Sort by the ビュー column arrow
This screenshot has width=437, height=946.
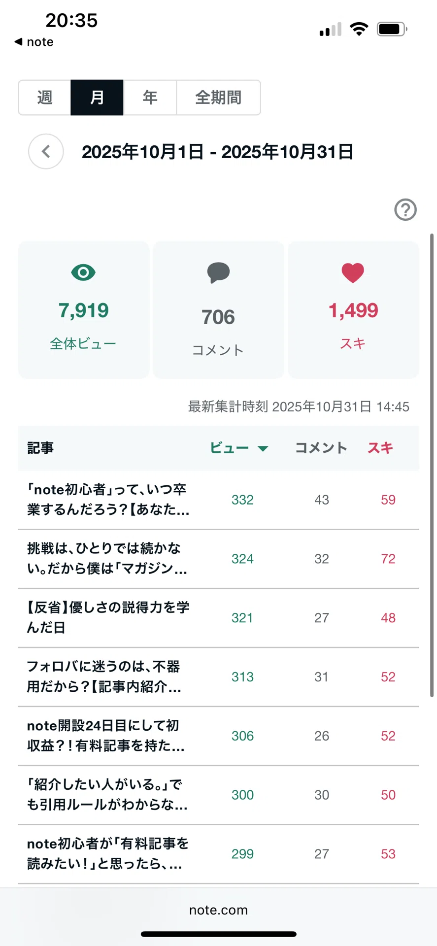pos(263,448)
